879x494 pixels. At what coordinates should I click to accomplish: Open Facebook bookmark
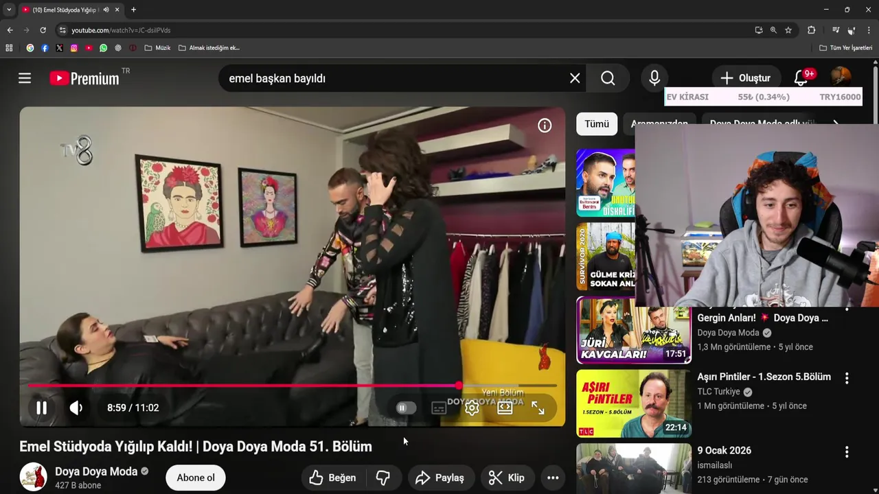point(45,48)
